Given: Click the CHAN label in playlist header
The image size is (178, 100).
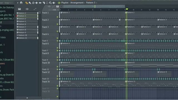Looking at the screenshot, I should pos(54,10).
